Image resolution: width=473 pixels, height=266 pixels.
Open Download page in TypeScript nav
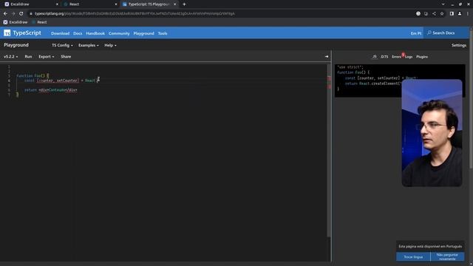click(61, 33)
